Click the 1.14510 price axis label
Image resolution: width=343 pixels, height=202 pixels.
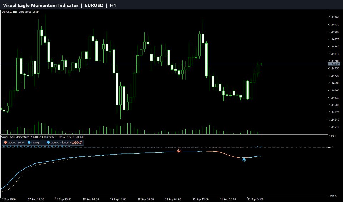coord(334,127)
